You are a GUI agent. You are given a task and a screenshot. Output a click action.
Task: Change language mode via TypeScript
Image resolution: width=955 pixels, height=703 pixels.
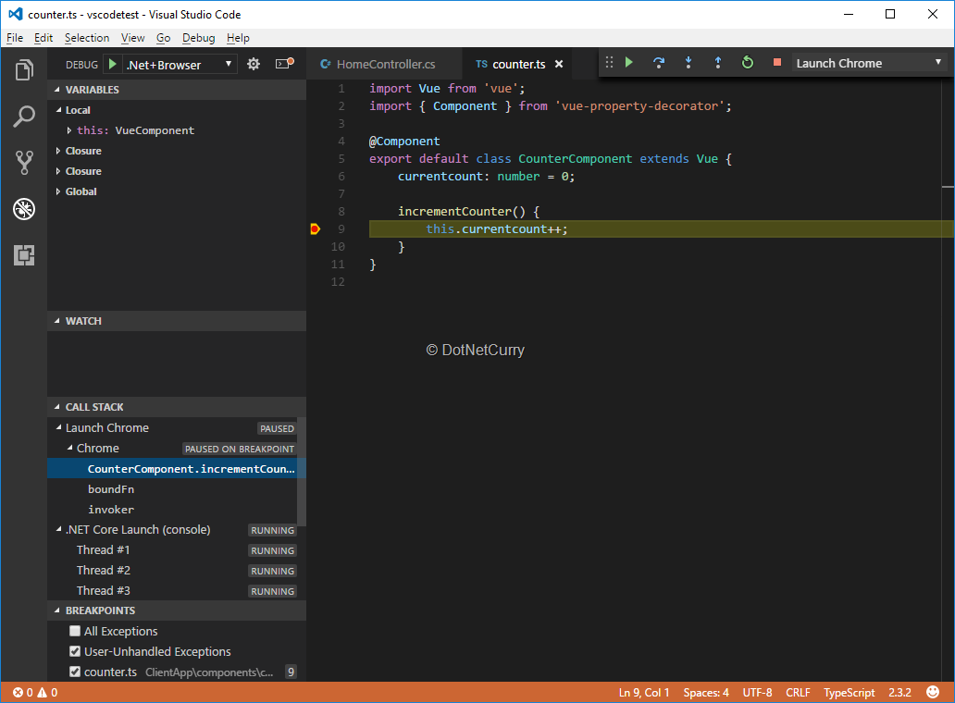849,692
